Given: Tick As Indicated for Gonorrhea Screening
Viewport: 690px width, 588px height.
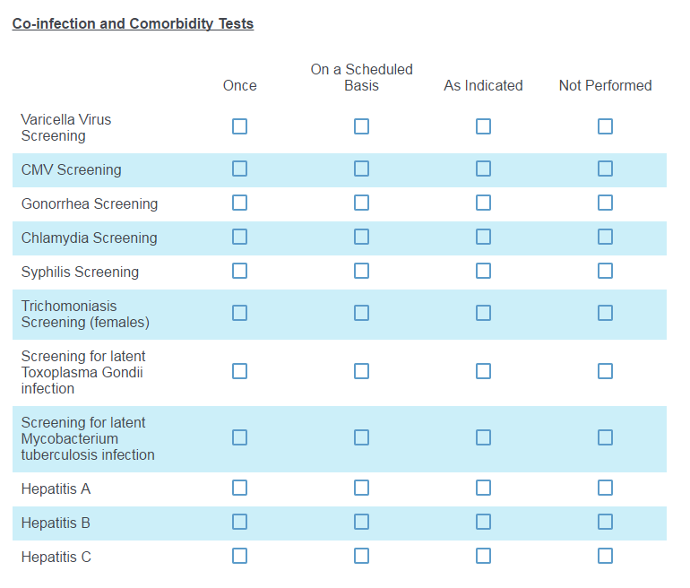Looking at the screenshot, I should click(483, 203).
